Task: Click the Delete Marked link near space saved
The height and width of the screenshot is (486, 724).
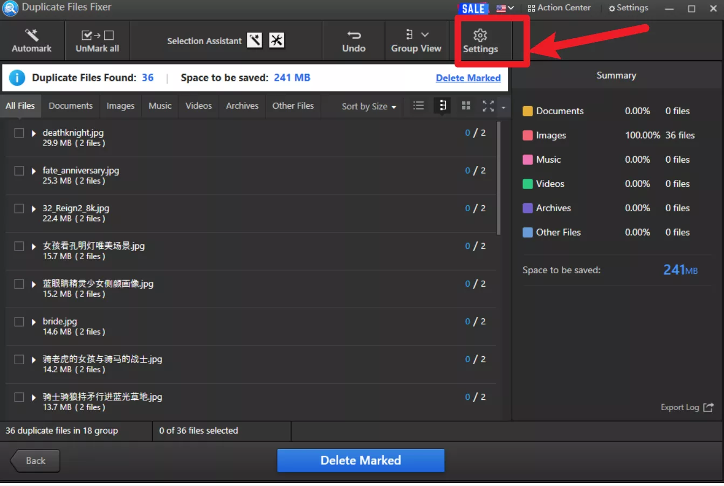Action: (x=468, y=78)
